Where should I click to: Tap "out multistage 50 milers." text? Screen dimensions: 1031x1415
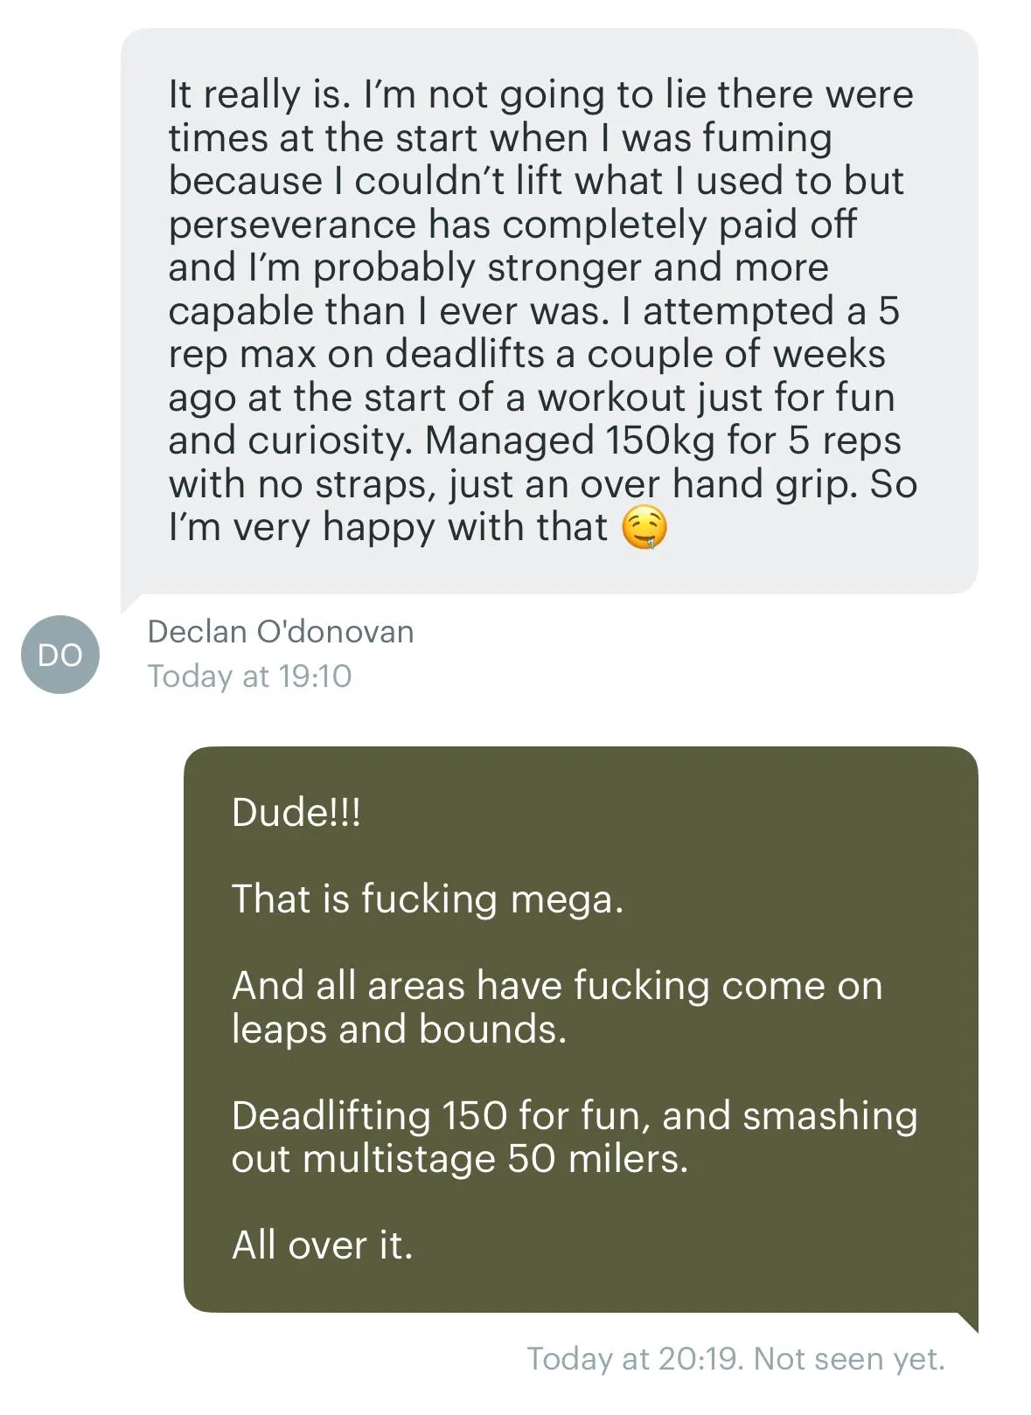click(459, 1159)
